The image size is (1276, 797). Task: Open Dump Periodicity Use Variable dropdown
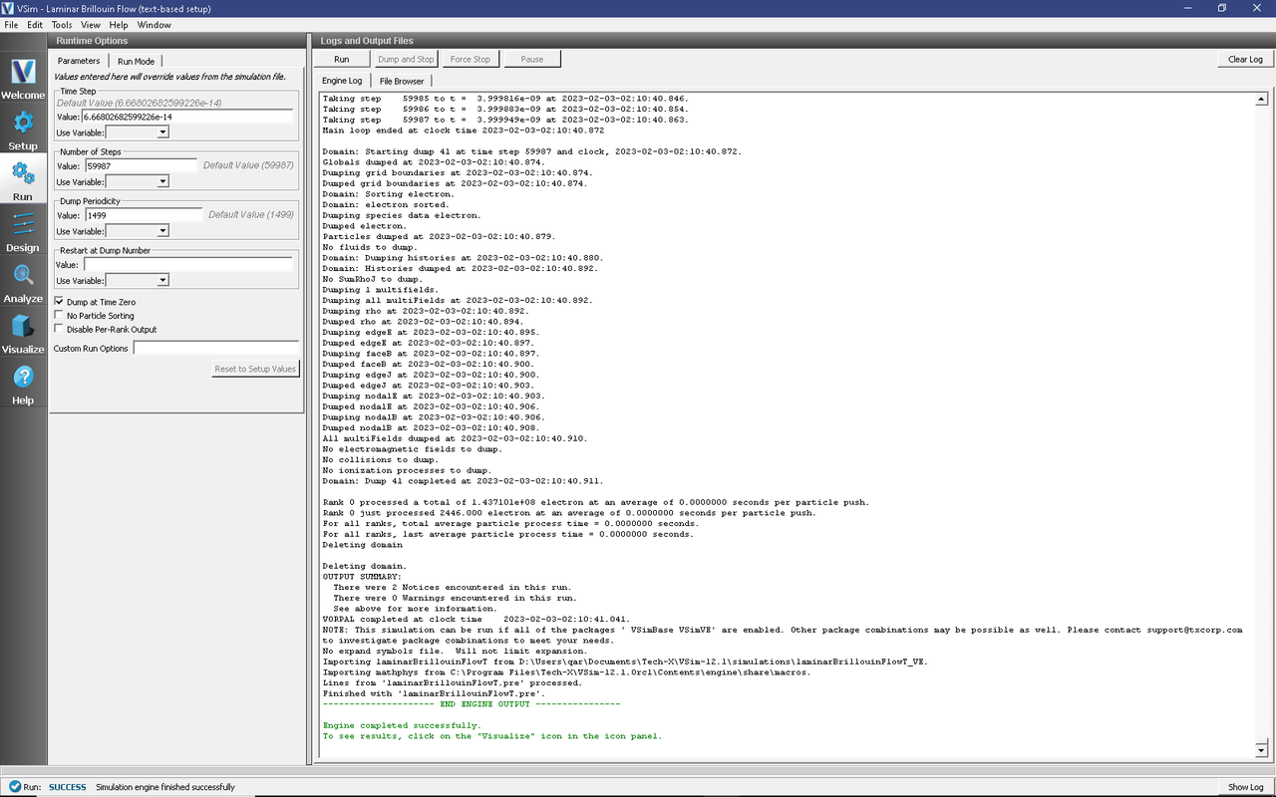coord(138,231)
